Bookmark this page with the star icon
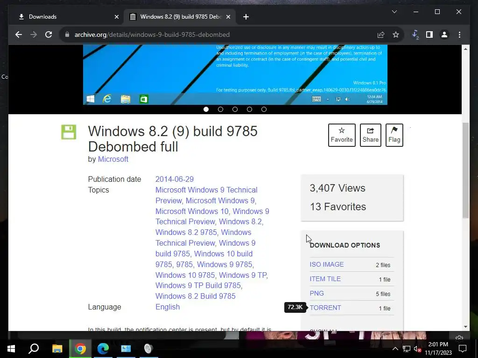Viewport: 478px width, 358px height. pyautogui.click(x=396, y=34)
